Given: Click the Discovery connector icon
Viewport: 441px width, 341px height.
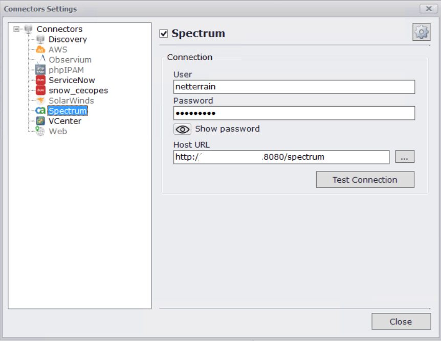Looking at the screenshot, I should (x=40, y=39).
